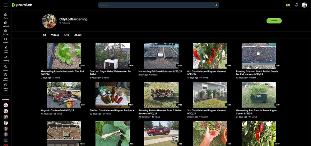Play the green Igloo cooler carrots thumbnail

[x=259, y=95]
